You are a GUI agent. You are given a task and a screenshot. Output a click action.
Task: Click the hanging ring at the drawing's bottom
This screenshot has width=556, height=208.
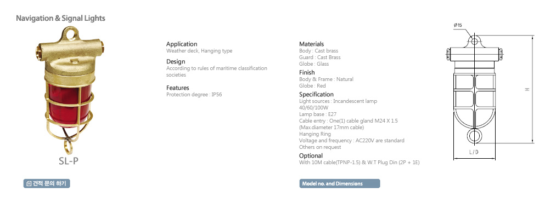click(474, 136)
